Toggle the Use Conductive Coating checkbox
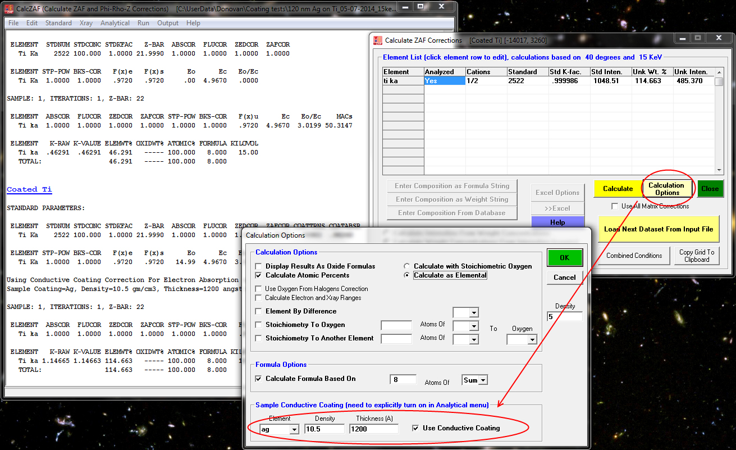Screen dimensions: 736x450 pos(415,428)
